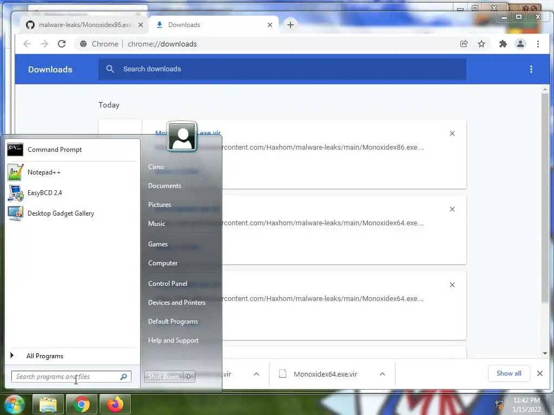Screen dimensions: 554x415
Task: Click Monoxidex64.exe.vir in the download shelf
Action: pos(325,374)
